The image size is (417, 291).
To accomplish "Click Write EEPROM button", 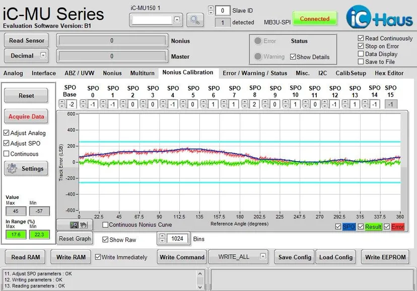I will (385, 257).
